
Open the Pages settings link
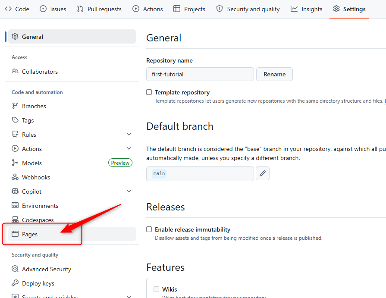(x=30, y=234)
